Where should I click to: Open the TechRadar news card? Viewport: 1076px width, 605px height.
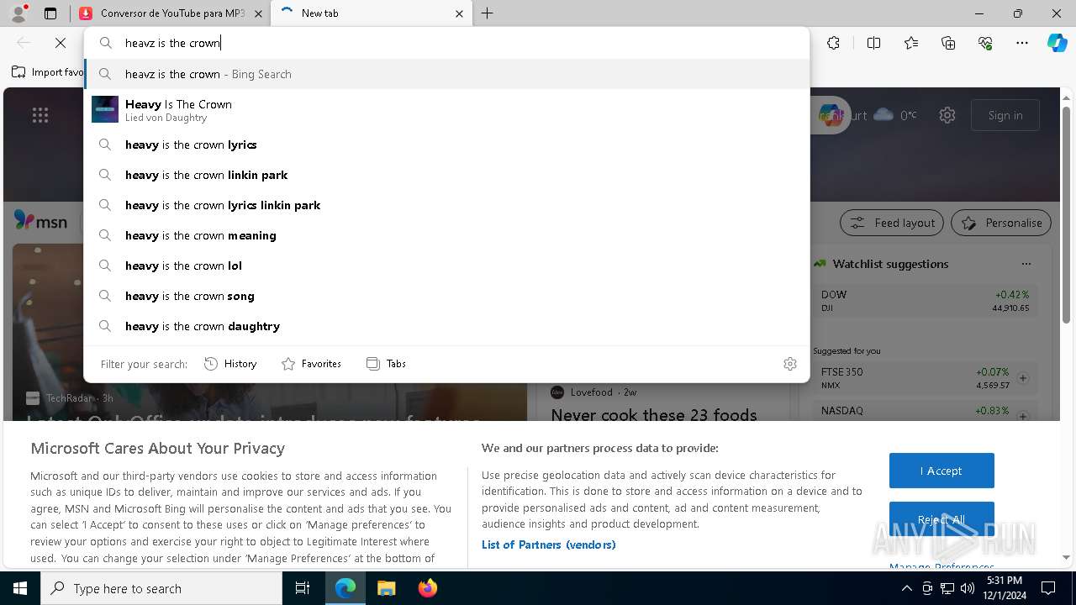point(269,332)
